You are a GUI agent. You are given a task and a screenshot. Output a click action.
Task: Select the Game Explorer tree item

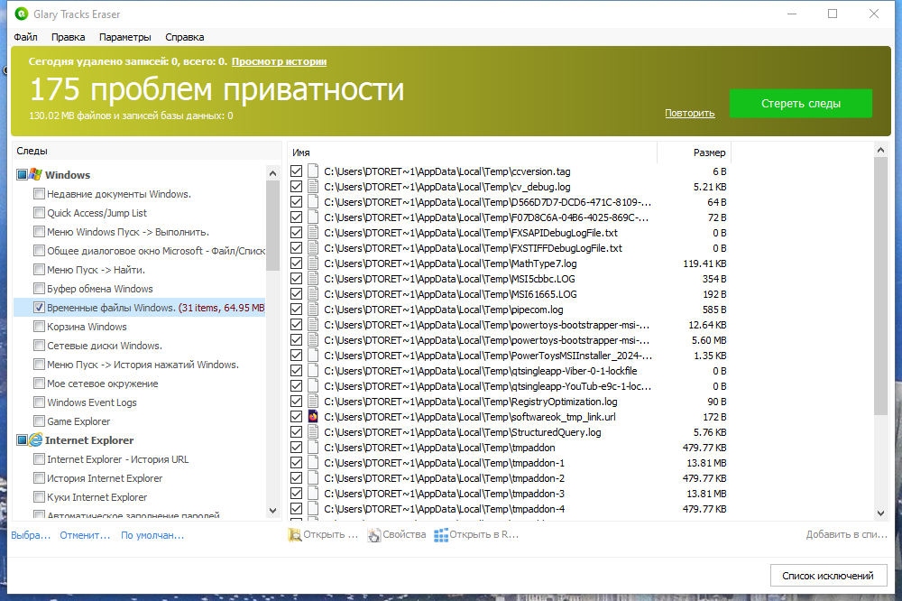click(78, 421)
